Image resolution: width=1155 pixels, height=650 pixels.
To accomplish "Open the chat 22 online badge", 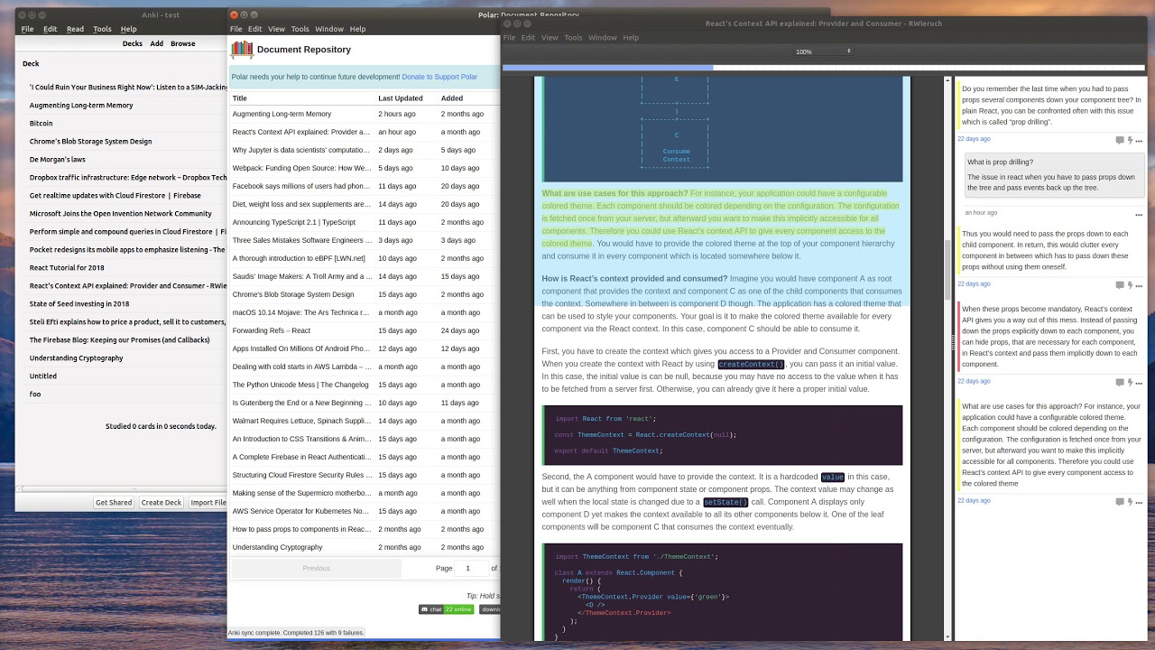I will click(x=446, y=609).
